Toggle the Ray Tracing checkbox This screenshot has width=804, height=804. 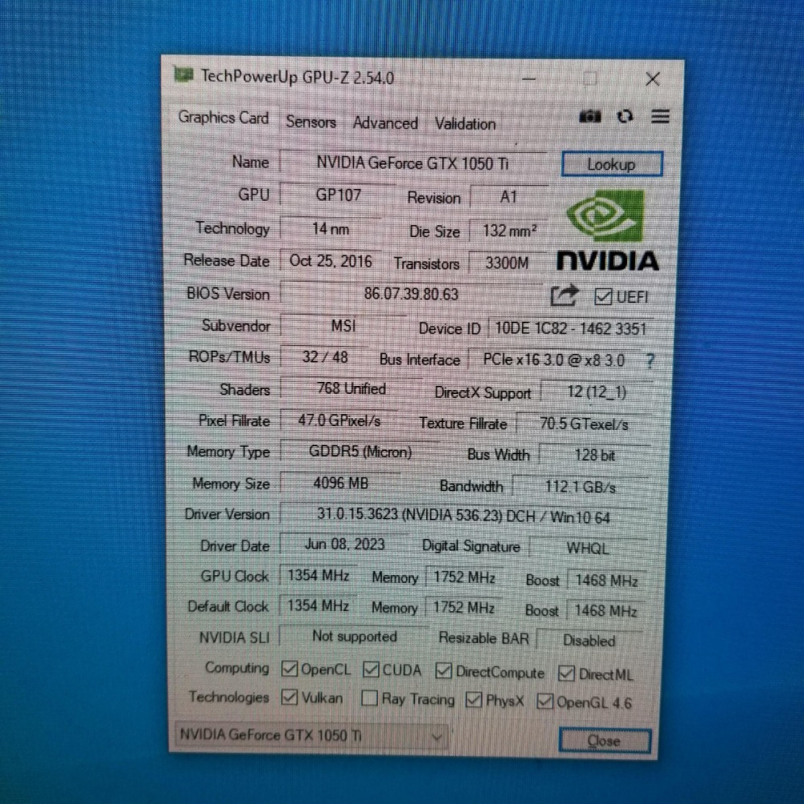point(369,699)
